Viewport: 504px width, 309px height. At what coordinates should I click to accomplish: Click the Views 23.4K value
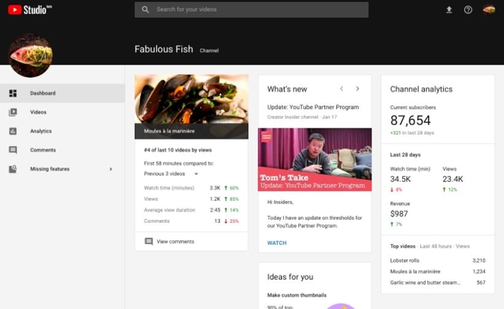point(453,179)
